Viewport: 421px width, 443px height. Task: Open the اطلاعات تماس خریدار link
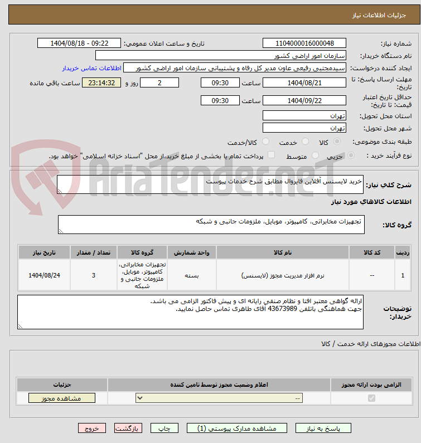coord(91,68)
